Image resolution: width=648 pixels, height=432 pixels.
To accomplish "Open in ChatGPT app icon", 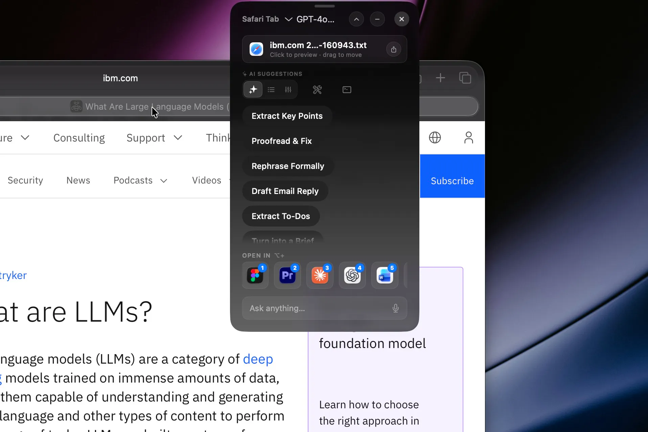I will [x=352, y=275].
